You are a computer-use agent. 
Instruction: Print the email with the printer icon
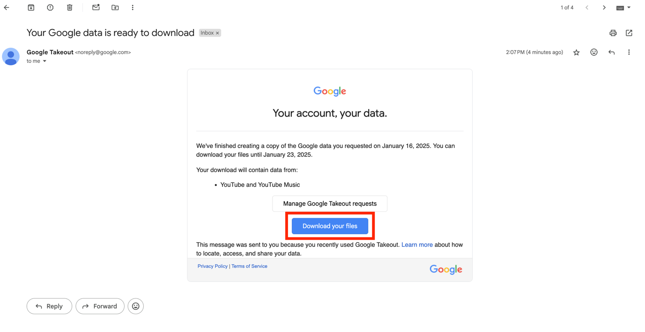pos(613,33)
